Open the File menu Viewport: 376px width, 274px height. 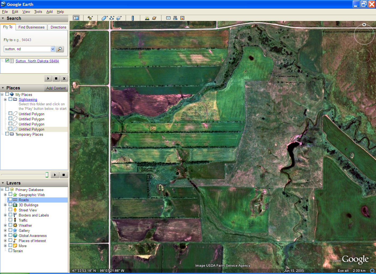click(x=5, y=12)
